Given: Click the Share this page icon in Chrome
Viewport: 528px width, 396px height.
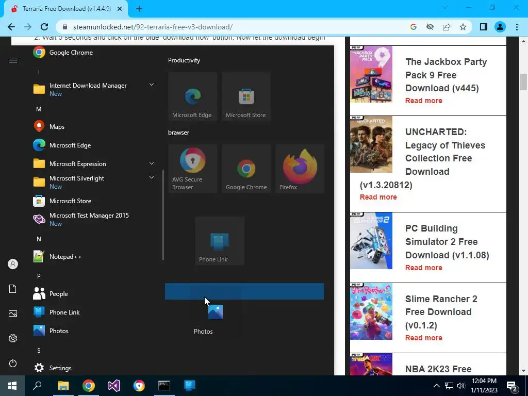Looking at the screenshot, I should tap(447, 27).
